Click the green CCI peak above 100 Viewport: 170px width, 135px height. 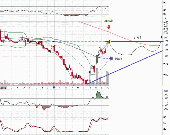(98, 95)
